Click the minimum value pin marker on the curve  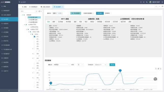51,83
